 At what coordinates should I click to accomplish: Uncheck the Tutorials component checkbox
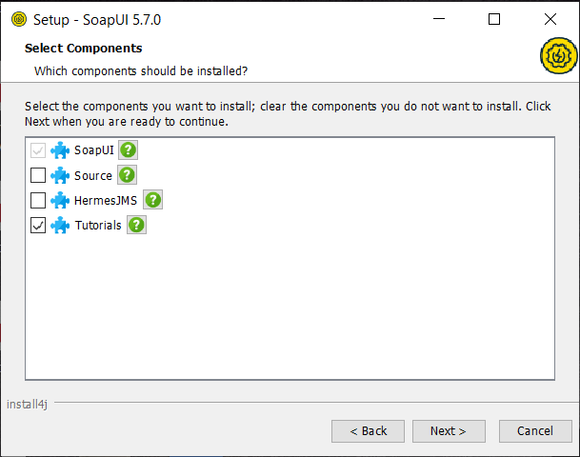point(38,226)
